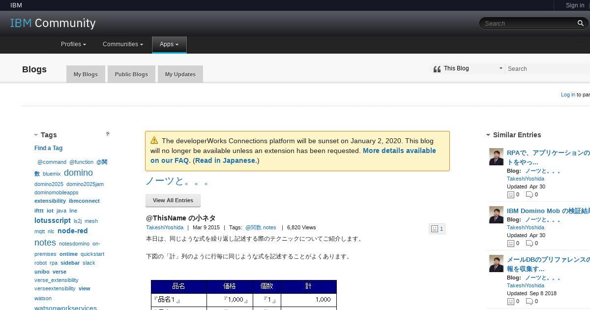Open More details available on our FAQ link
The image size is (590, 310).
click(293, 155)
